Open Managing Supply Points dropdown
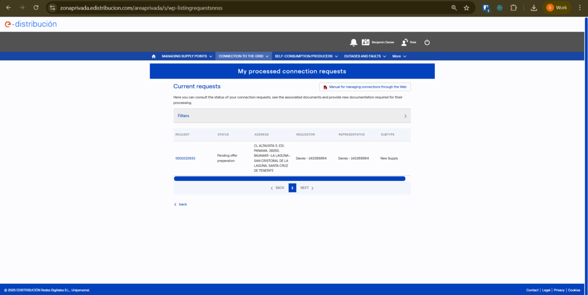The image size is (588, 295). pos(187,56)
